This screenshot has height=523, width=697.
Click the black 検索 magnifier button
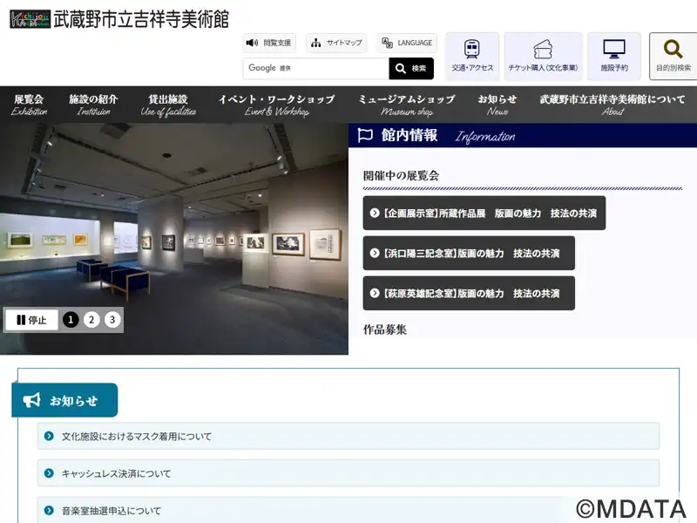tap(411, 68)
